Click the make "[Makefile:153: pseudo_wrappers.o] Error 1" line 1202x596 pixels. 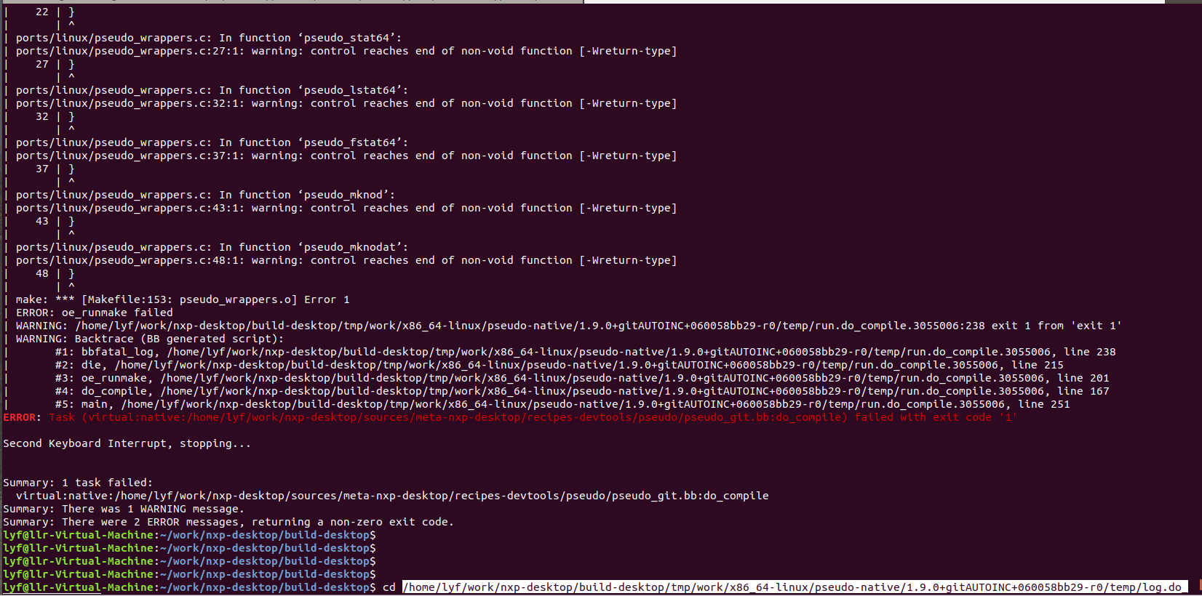[183, 299]
